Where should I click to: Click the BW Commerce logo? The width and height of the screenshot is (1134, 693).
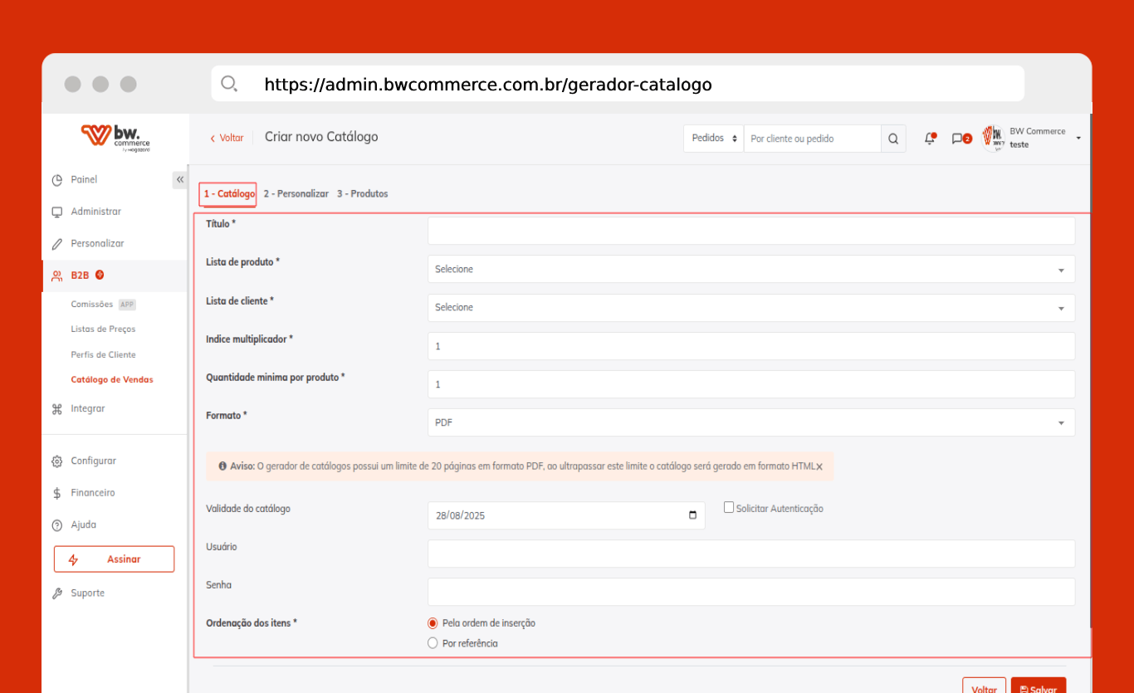(115, 138)
